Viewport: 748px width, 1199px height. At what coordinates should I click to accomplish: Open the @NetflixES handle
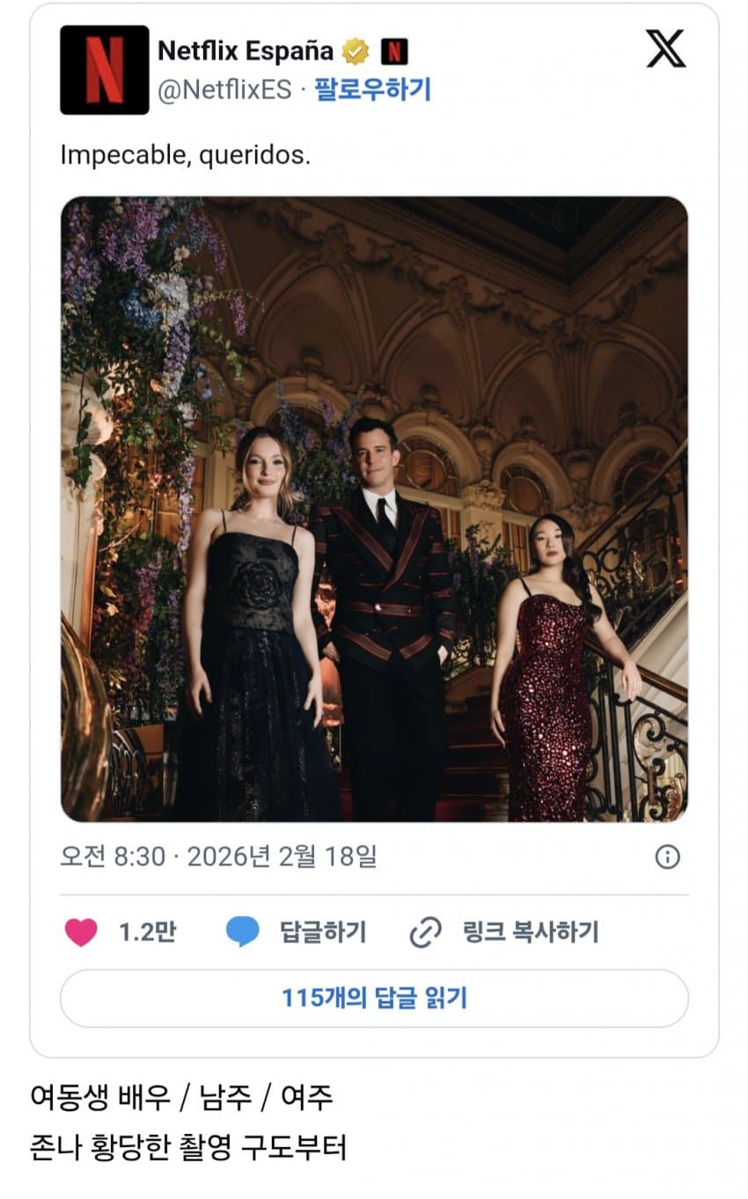pos(224,90)
